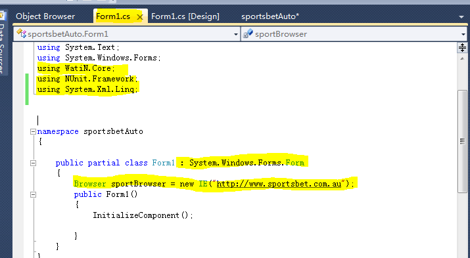Click the vertical scrollbar up arrow

point(462,58)
